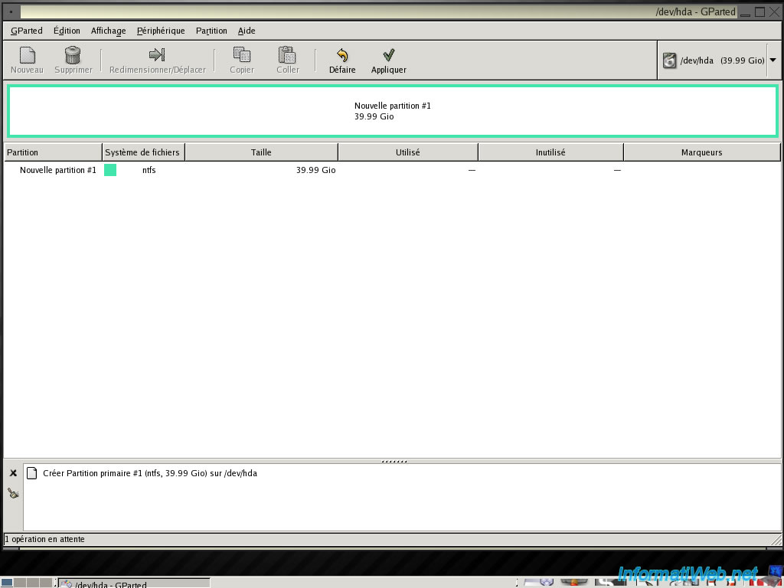The height and width of the screenshot is (588, 784).
Task: Click the Coller clipboard icon
Action: (x=288, y=54)
